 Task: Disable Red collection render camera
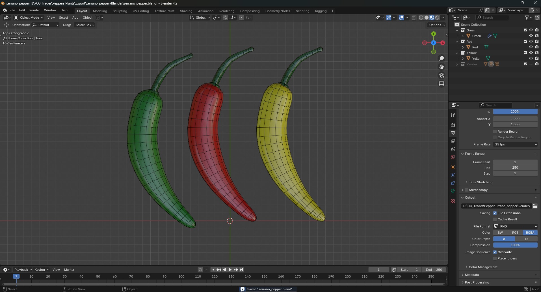[x=536, y=41]
